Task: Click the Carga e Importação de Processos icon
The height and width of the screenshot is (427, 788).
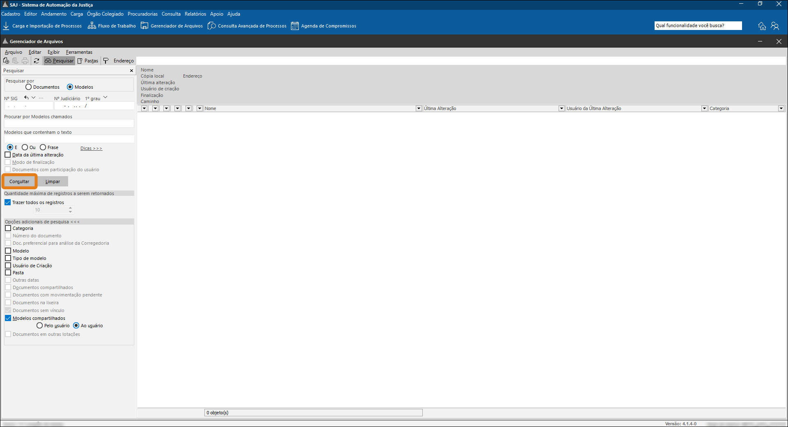Action: 6,26
